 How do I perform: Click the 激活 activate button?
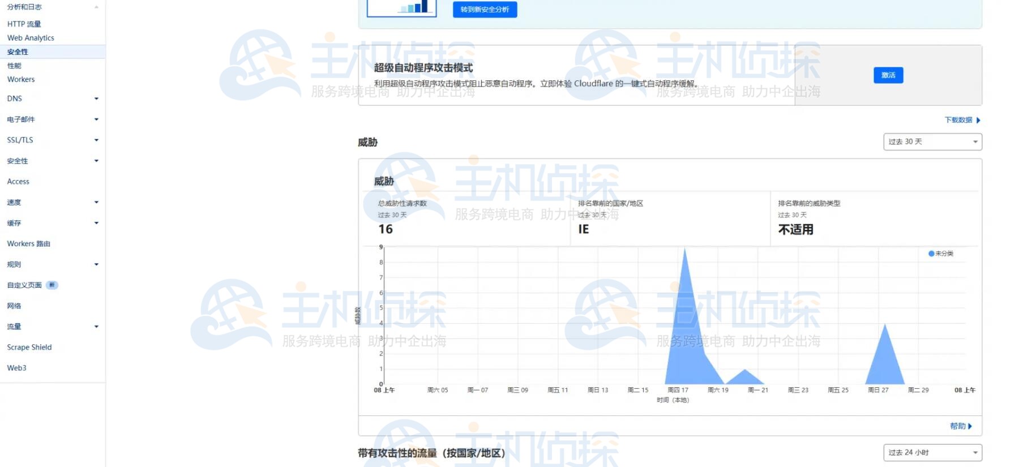888,75
